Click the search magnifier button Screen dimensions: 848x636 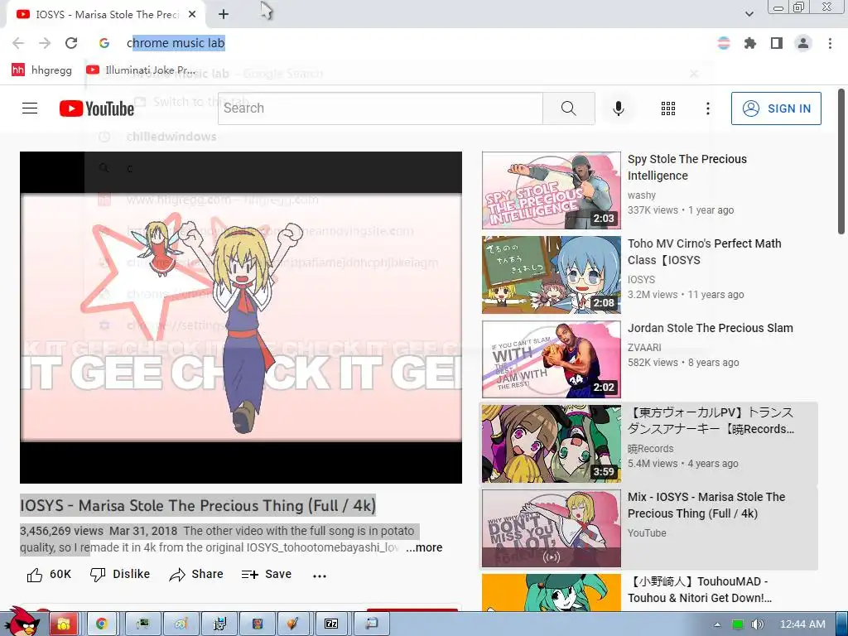pos(568,108)
